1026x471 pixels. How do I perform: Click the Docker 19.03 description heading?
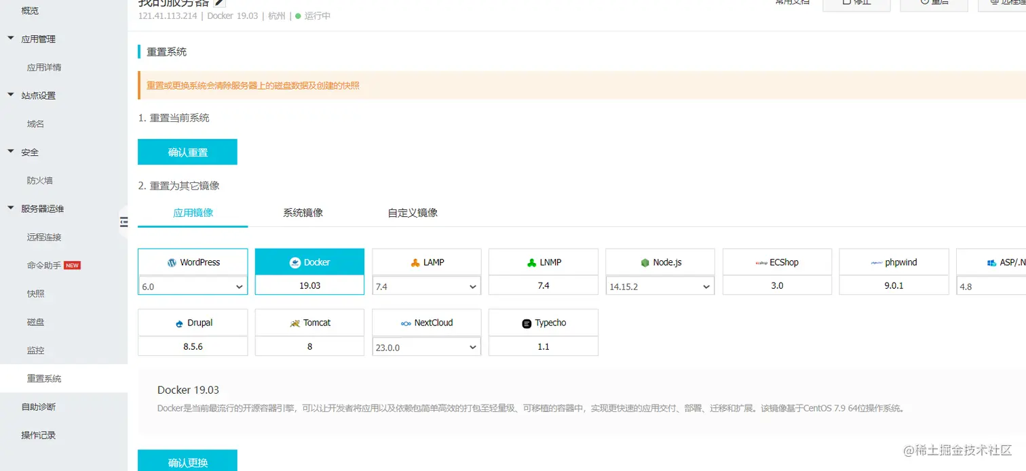click(188, 390)
